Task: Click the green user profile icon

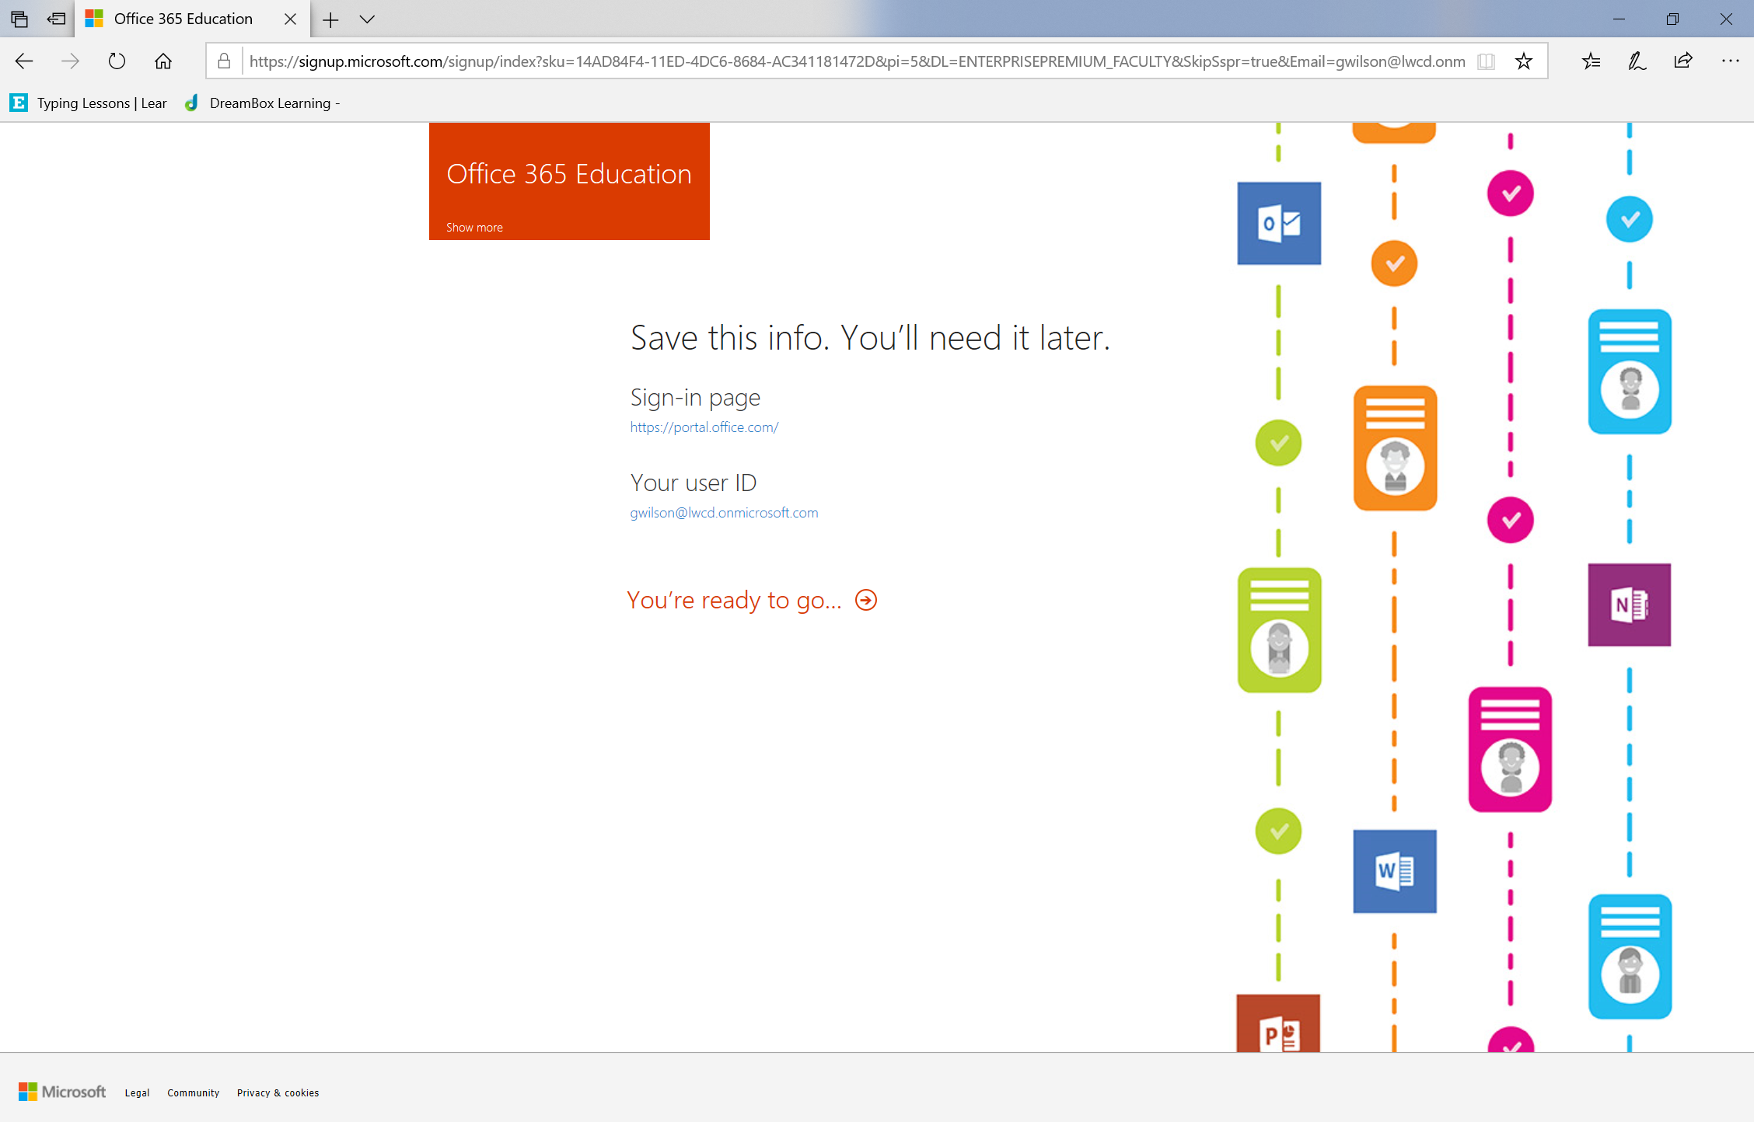Action: pyautogui.click(x=1280, y=628)
